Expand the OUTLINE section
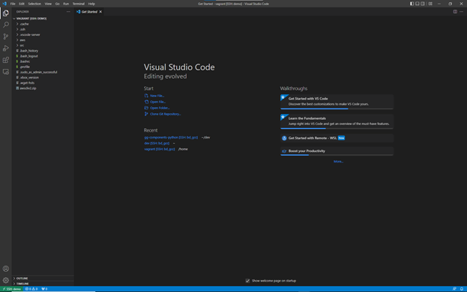Screen dimensions: 467x292 22,279
